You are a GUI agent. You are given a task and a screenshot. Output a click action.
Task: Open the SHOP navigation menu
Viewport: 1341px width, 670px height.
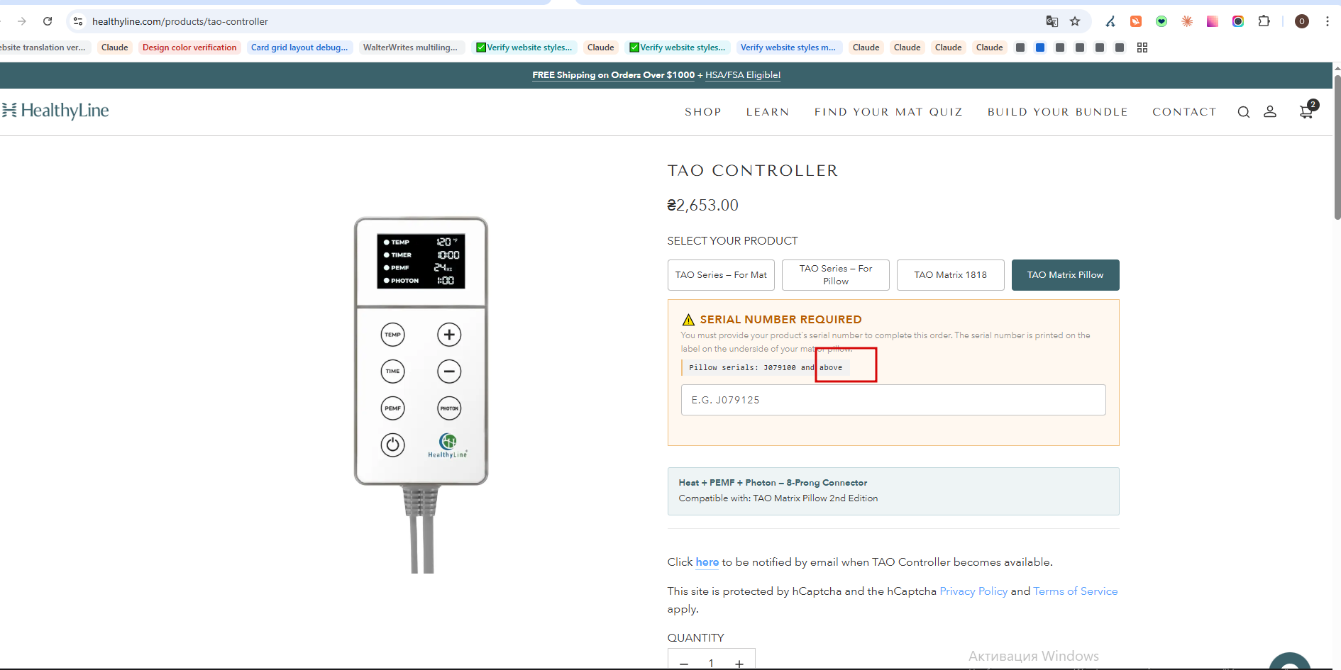[x=703, y=112]
